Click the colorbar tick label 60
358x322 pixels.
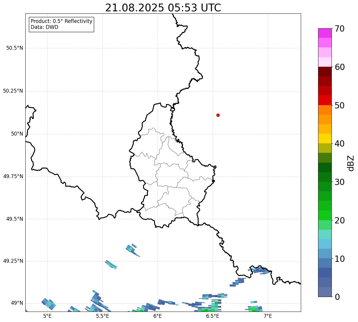tap(340, 67)
